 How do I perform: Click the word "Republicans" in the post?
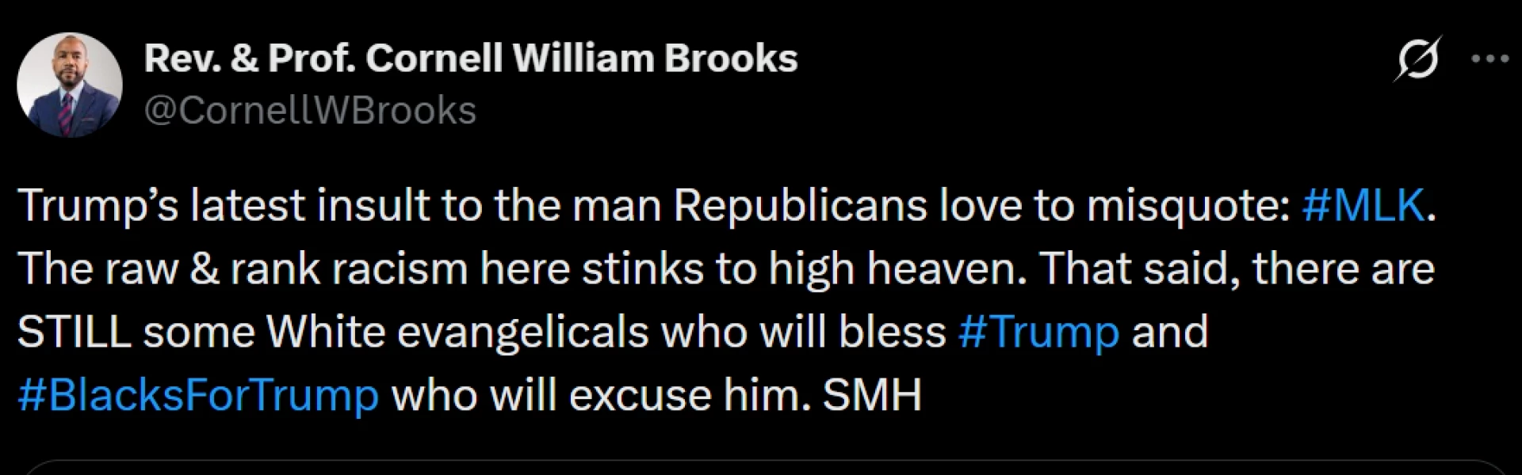[801, 206]
